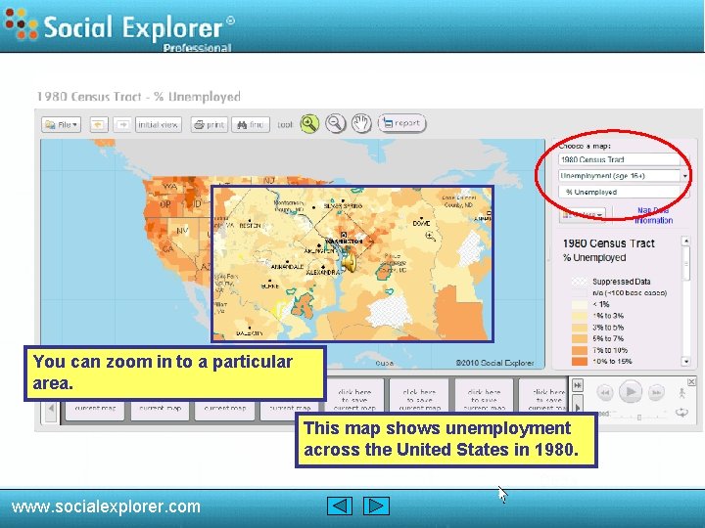Screen dimensions: 705x528
Task: Open the find binoculars tool
Action: [251, 124]
